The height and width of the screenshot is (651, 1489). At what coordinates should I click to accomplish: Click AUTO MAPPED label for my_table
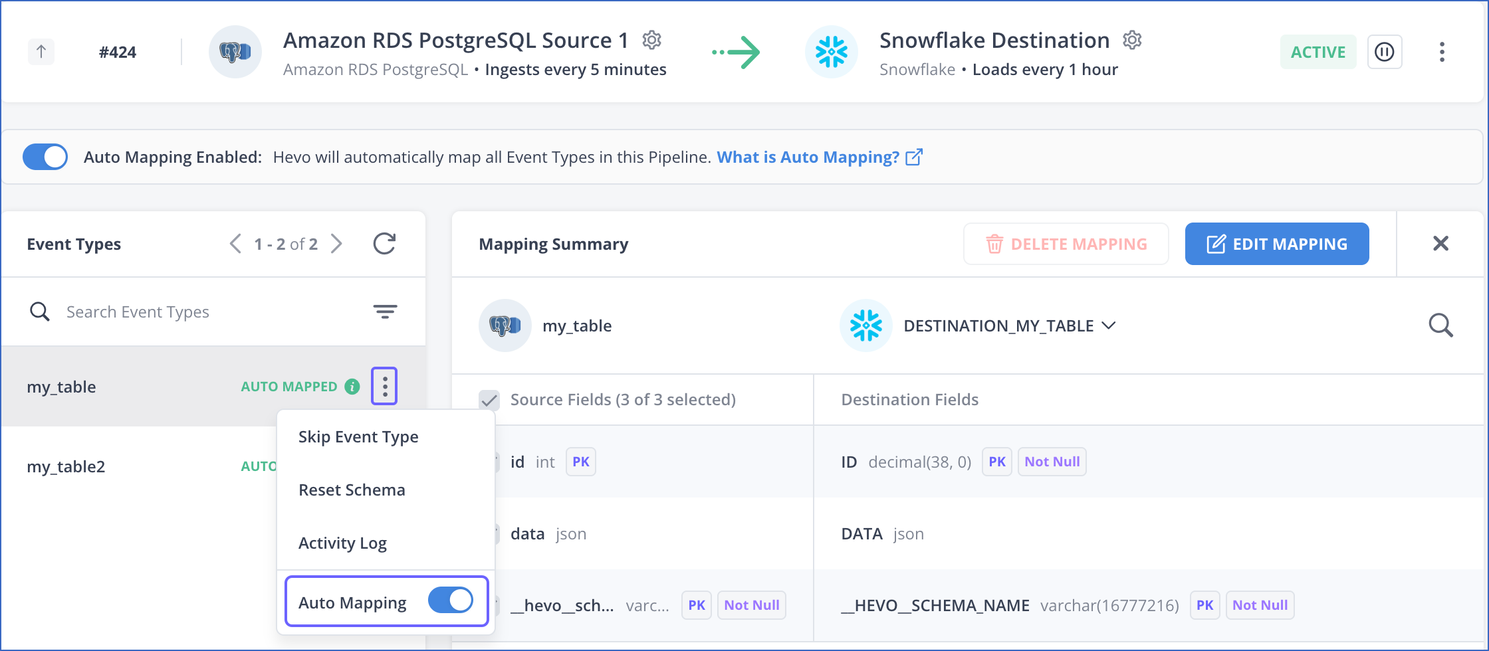tap(289, 387)
